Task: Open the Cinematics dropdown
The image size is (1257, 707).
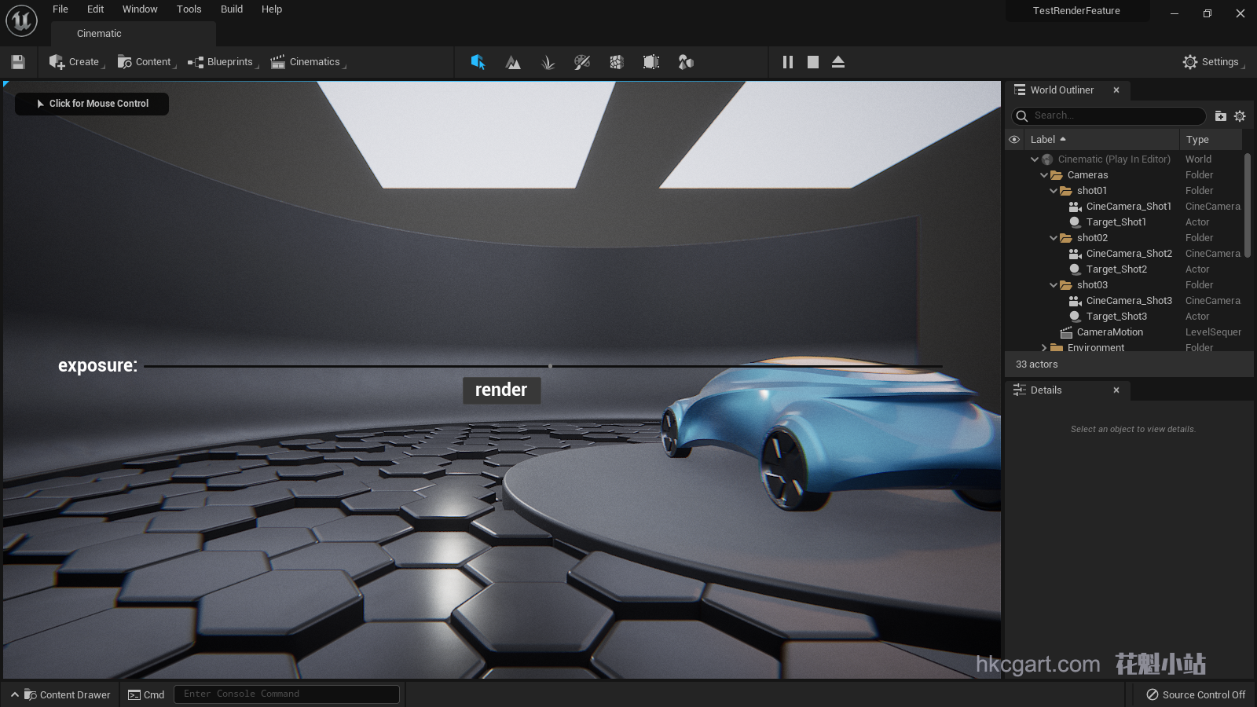Action: pos(308,62)
